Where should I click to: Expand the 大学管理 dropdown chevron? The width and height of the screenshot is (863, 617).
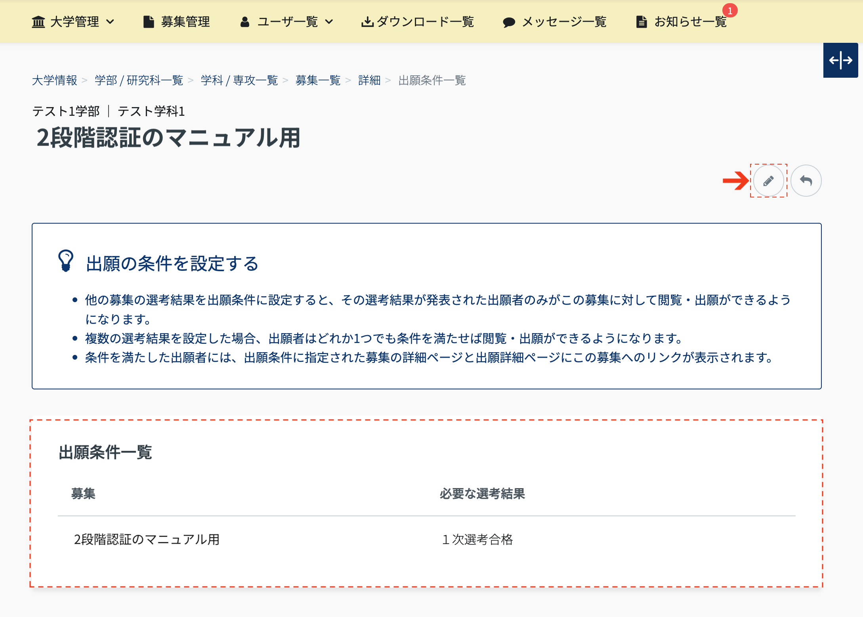(111, 22)
